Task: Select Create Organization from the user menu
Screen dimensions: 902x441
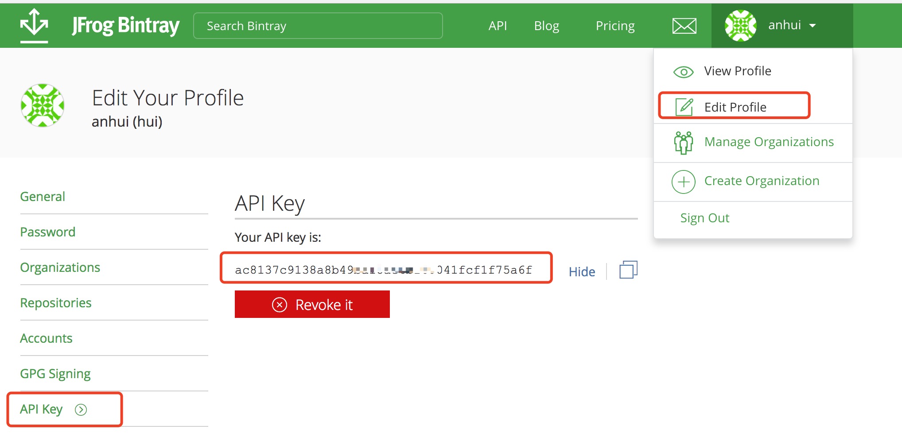Action: (x=762, y=181)
